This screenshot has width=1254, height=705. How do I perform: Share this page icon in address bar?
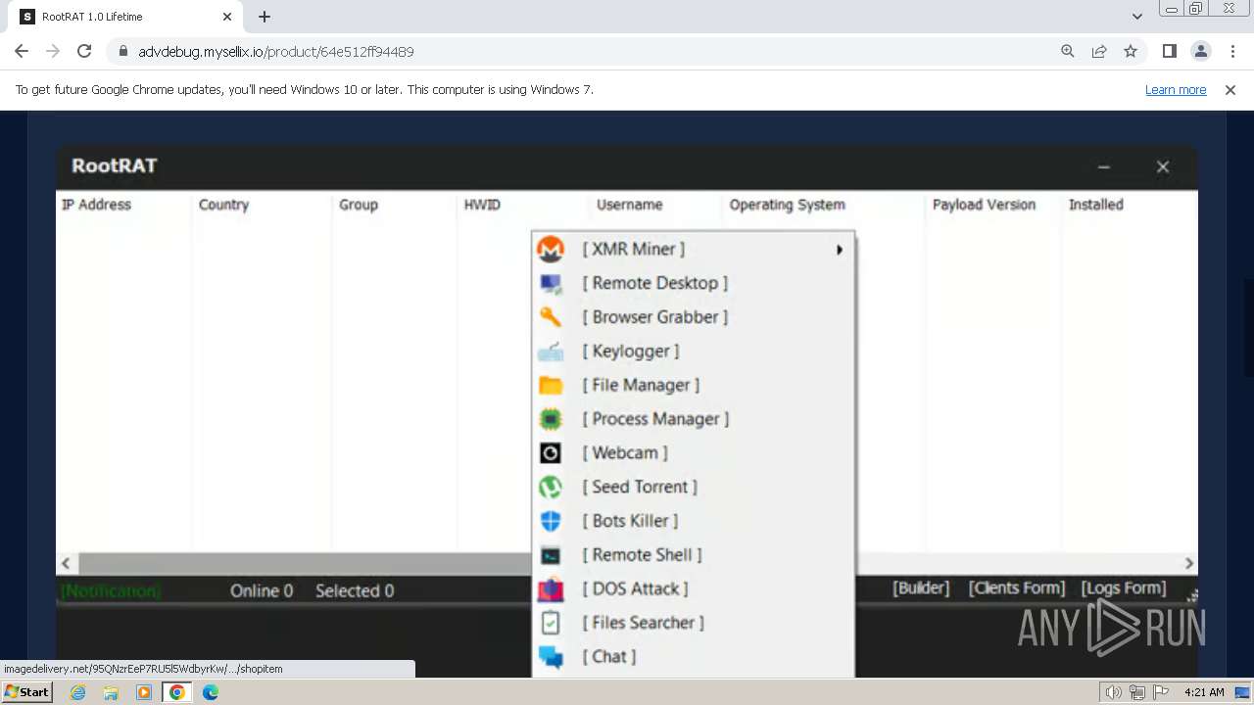1099,51
